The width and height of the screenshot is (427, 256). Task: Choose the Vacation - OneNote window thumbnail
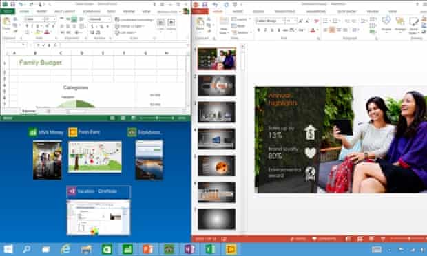pos(98,211)
